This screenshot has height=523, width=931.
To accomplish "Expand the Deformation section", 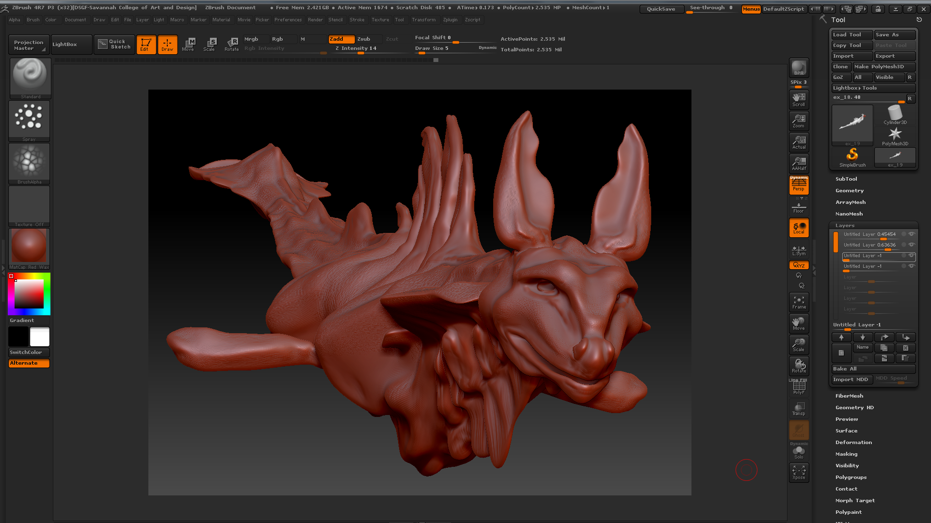I will 853,443.
